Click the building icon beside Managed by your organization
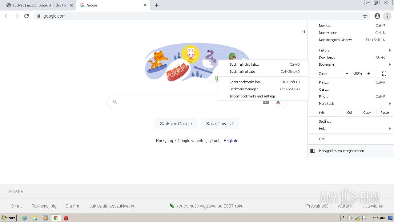The height and width of the screenshot is (222, 394). point(313,151)
